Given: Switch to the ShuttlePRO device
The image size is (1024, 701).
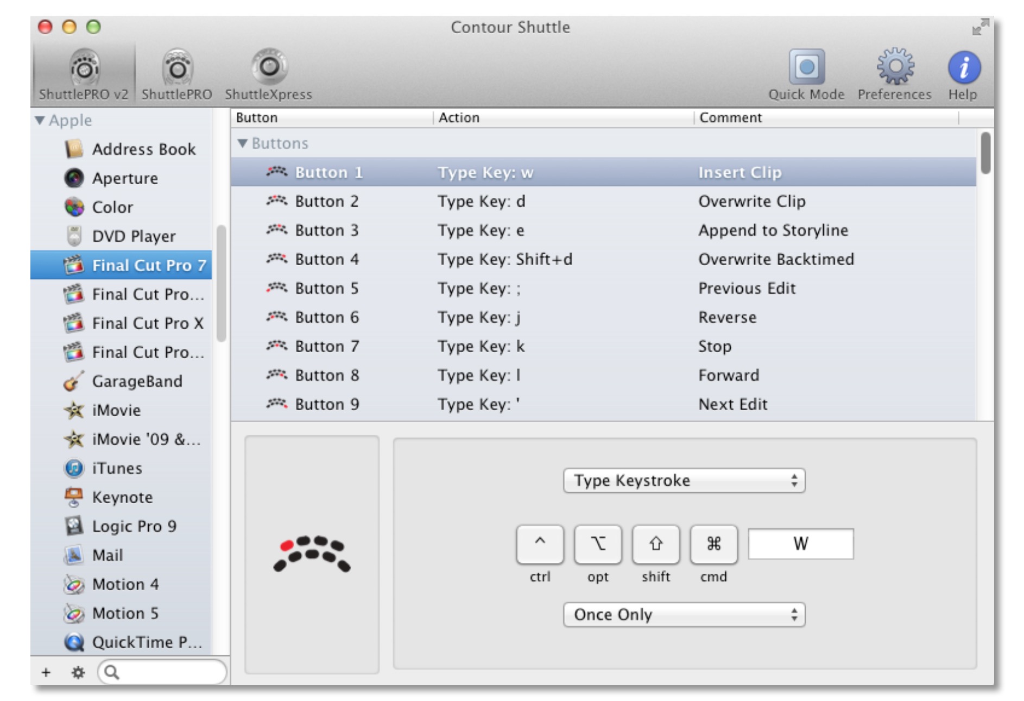Looking at the screenshot, I should point(177,73).
